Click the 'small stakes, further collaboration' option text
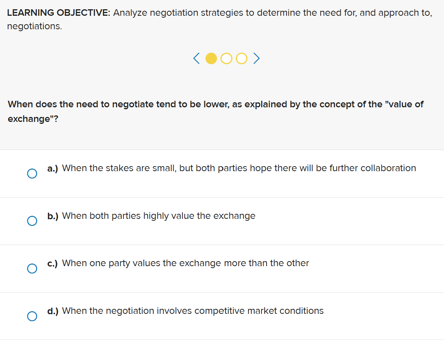The width and height of the screenshot is (444, 340). [x=239, y=168]
